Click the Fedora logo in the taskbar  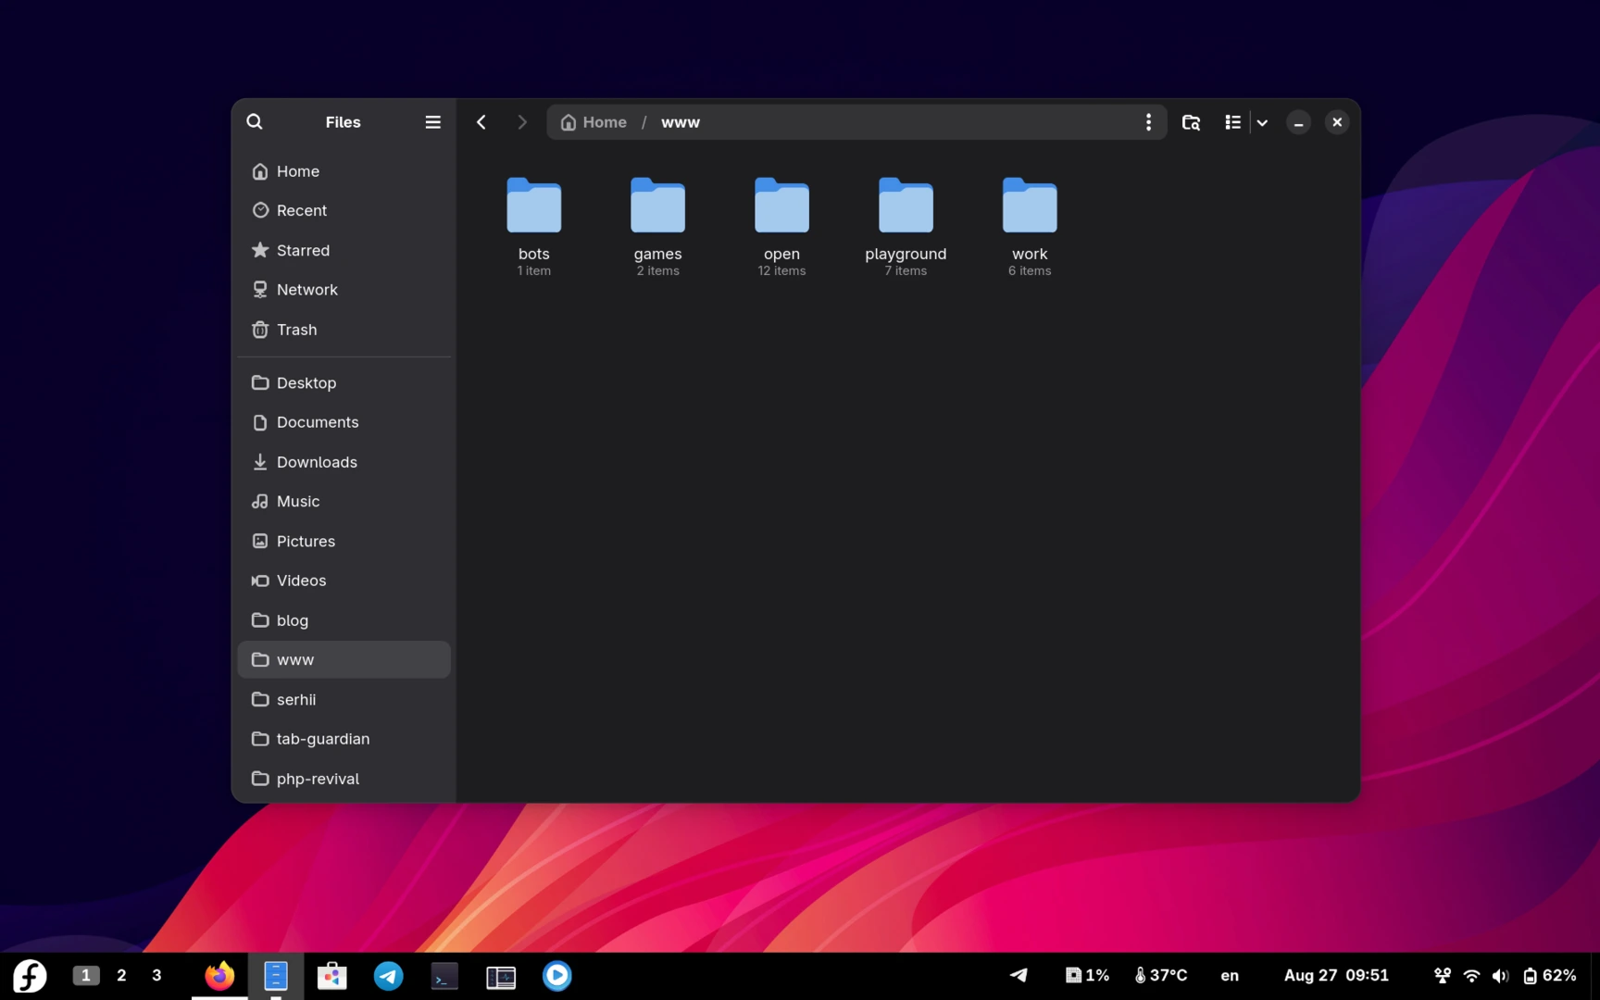point(31,975)
